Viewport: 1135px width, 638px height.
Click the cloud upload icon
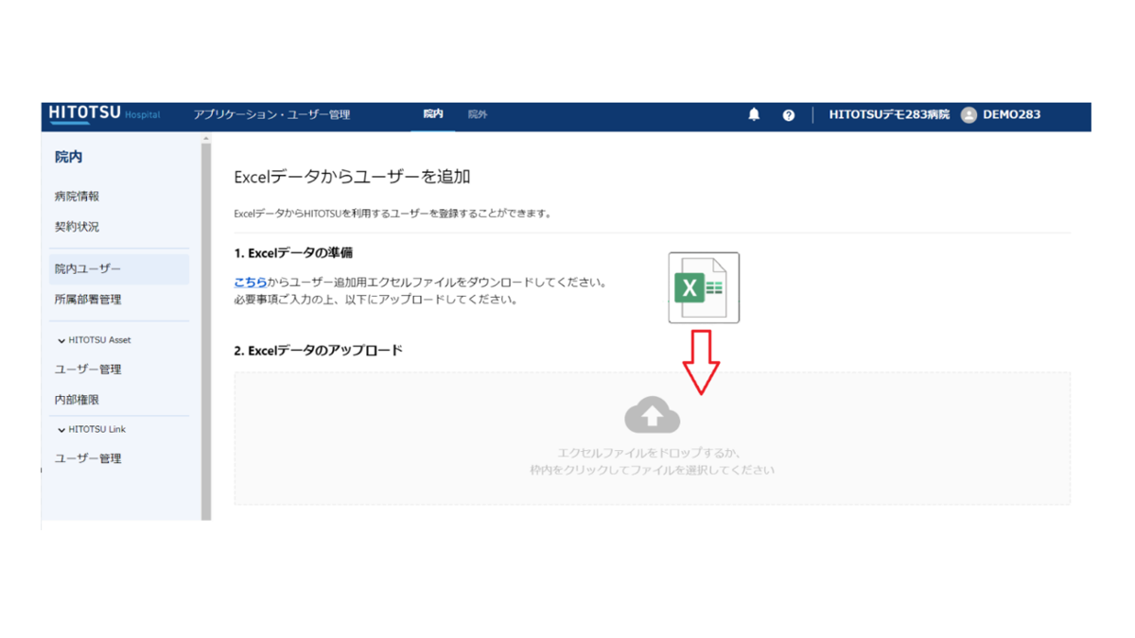[652, 416]
